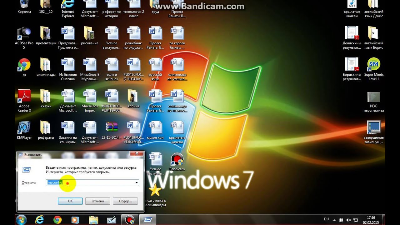Select the крылатые качели MP3 file
The width and height of the screenshot is (400, 225).
click(x=352, y=9)
